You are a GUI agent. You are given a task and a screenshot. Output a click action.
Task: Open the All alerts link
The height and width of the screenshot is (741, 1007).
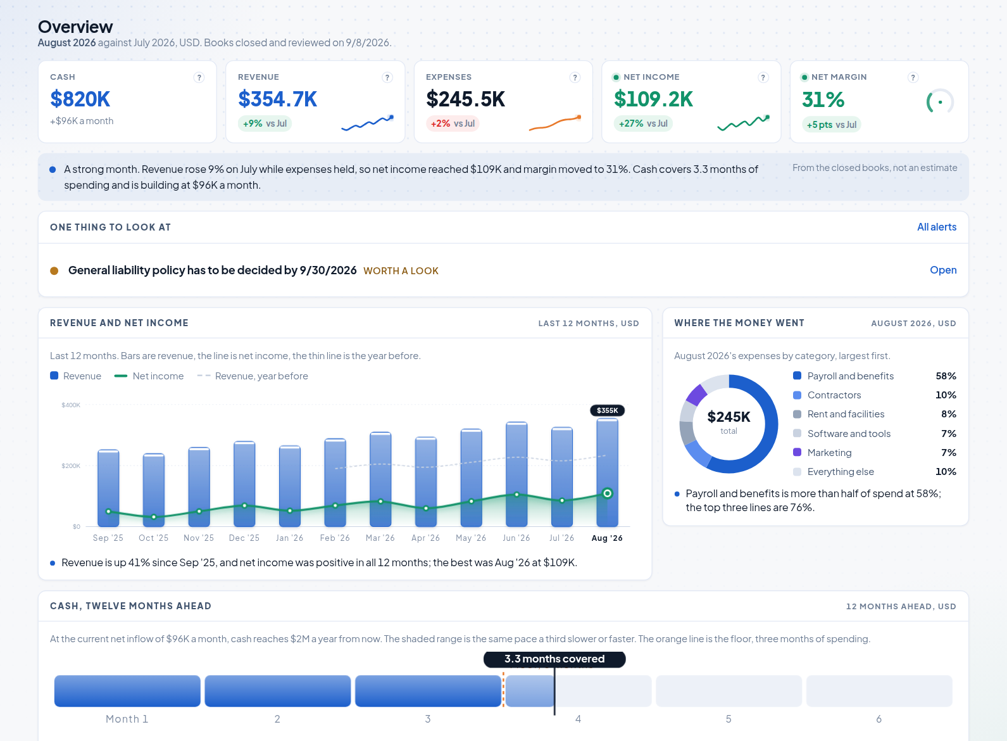937,227
